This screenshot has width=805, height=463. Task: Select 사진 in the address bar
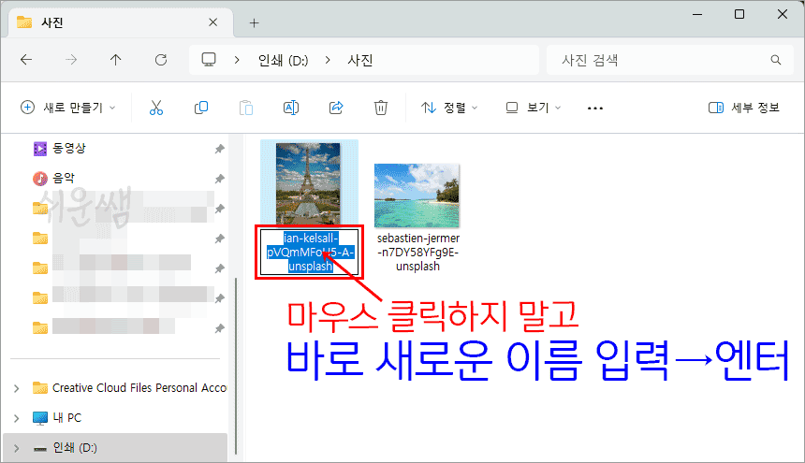(359, 60)
